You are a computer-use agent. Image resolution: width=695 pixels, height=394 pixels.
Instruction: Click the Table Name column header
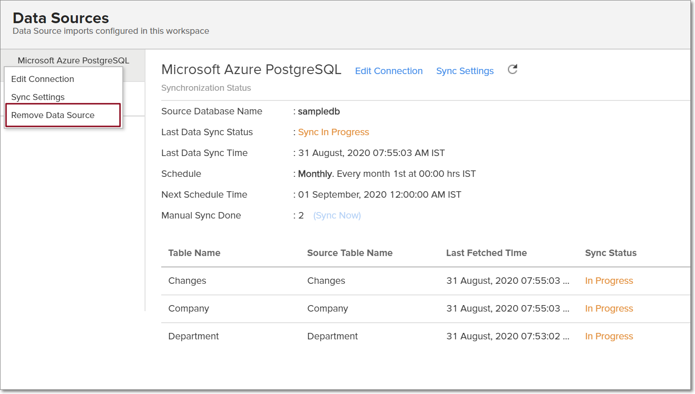[194, 253]
